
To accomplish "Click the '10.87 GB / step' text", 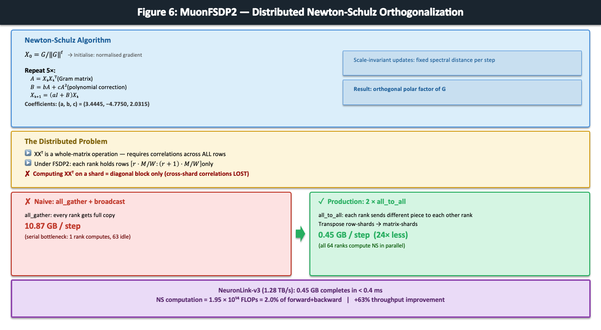I will pos(53,226).
